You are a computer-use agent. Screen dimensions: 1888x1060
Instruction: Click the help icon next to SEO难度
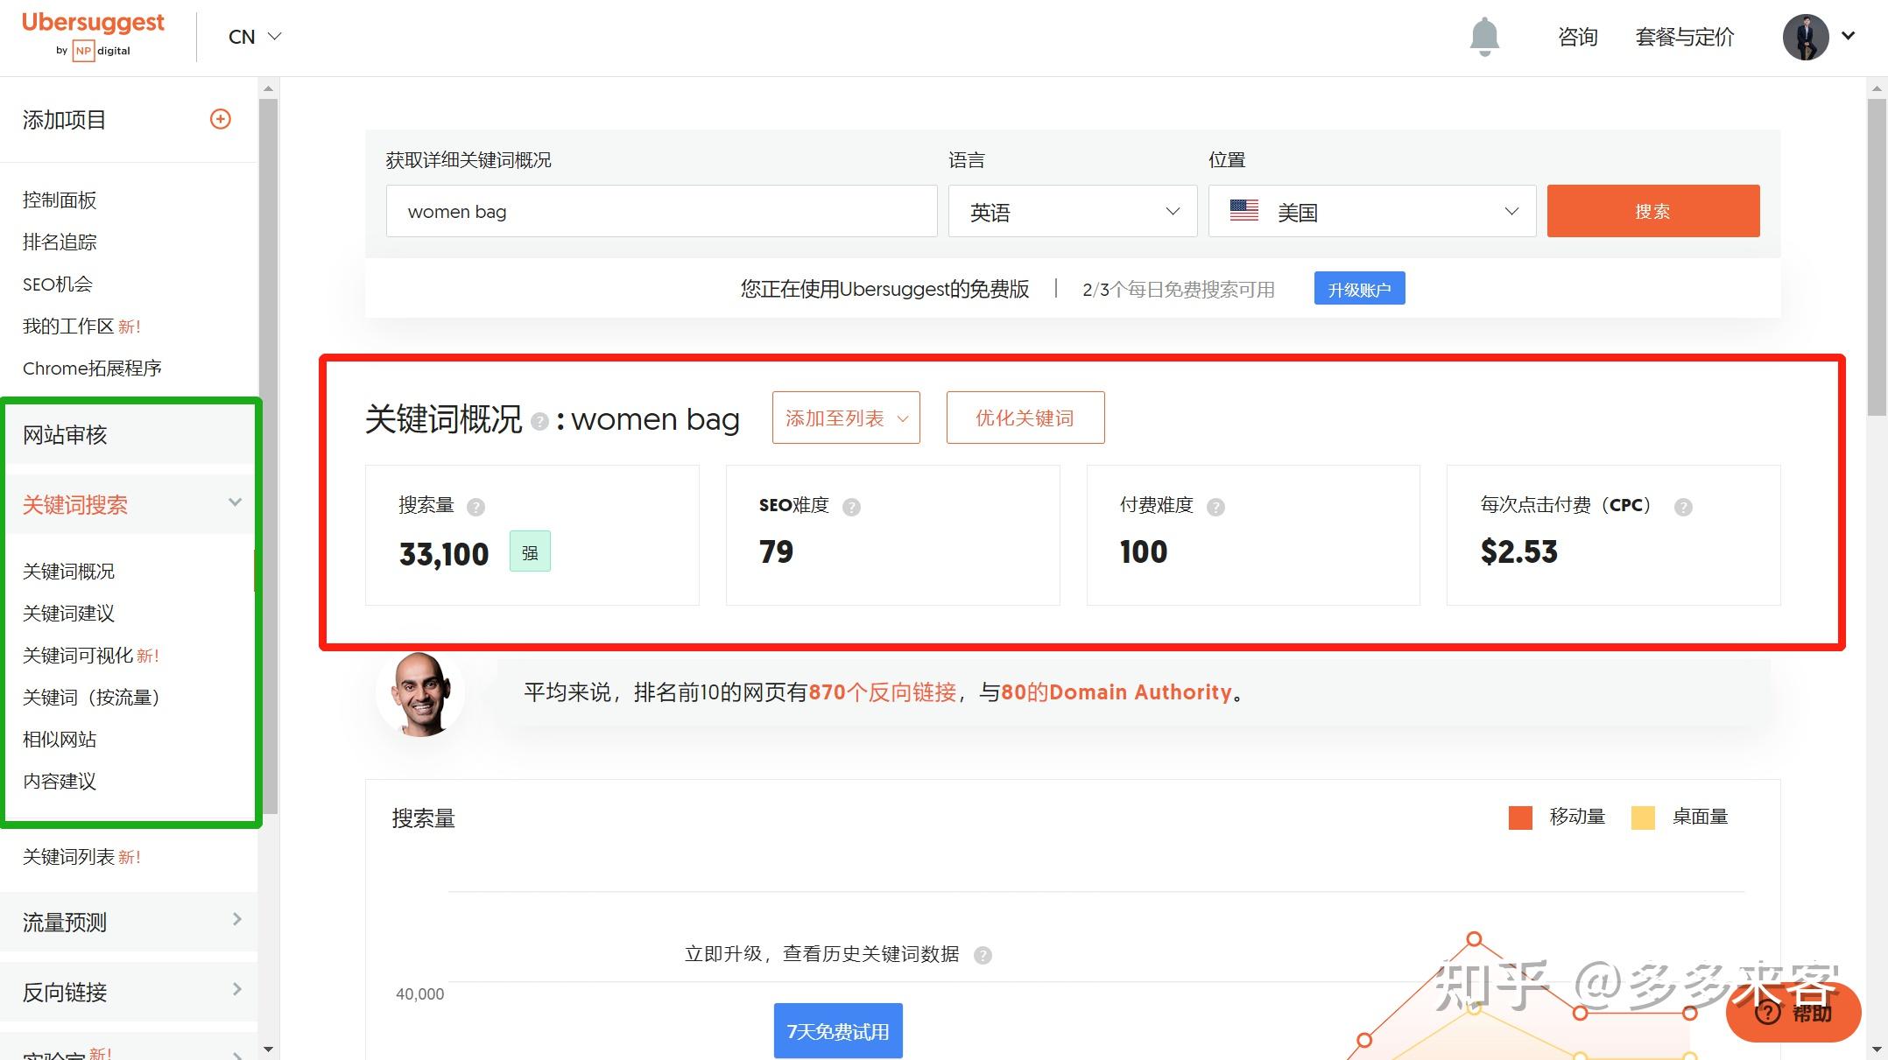tap(851, 507)
